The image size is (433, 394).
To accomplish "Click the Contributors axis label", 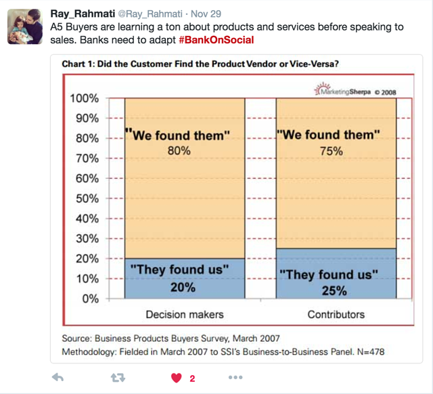I will tap(336, 314).
